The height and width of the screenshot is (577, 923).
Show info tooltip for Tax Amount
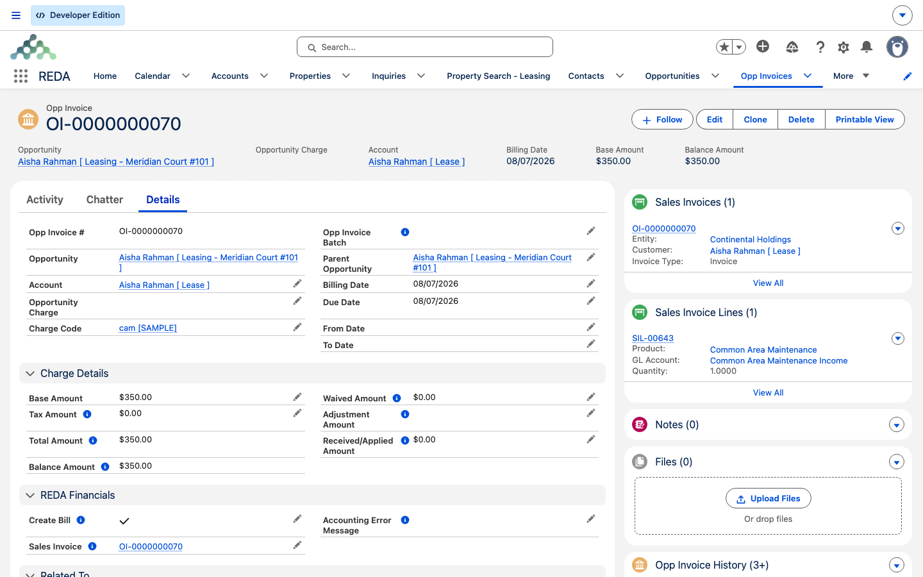click(87, 414)
